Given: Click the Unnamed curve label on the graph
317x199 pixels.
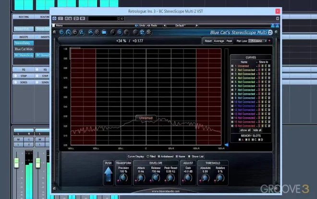Looking at the screenshot, I should point(146,118).
